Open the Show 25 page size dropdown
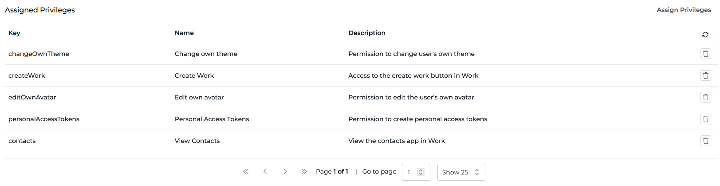720x186 pixels. click(x=460, y=172)
